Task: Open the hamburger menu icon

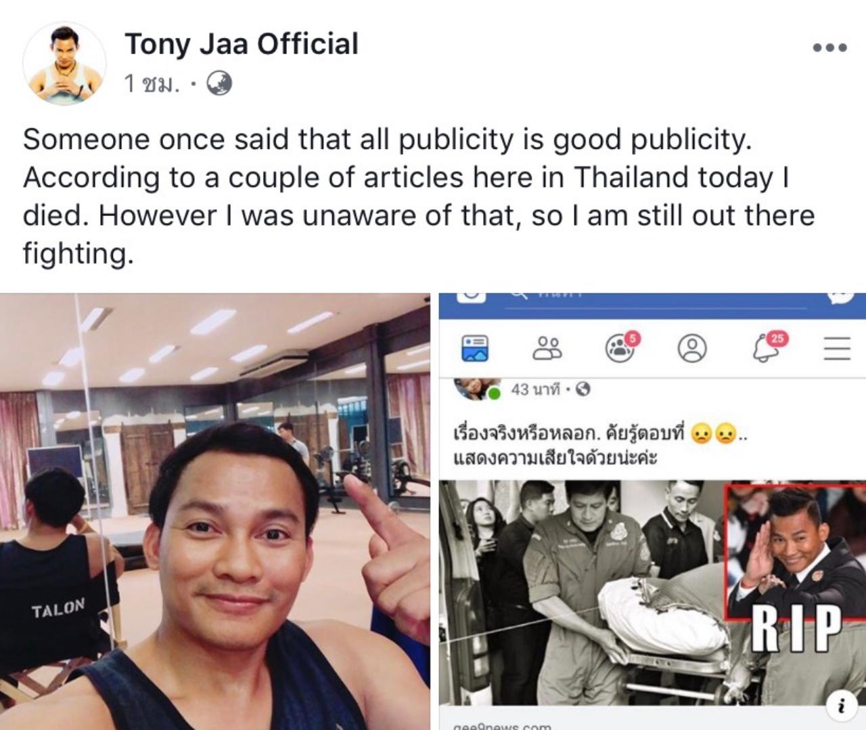Action: pyautogui.click(x=837, y=348)
